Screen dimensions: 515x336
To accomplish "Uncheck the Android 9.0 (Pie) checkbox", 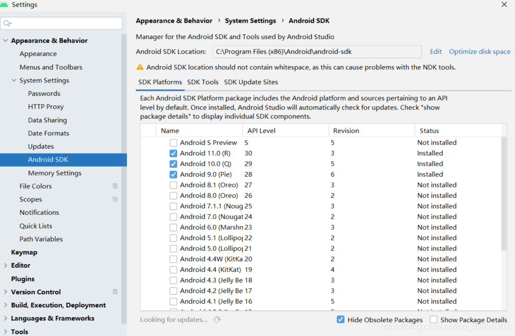I will pos(173,175).
